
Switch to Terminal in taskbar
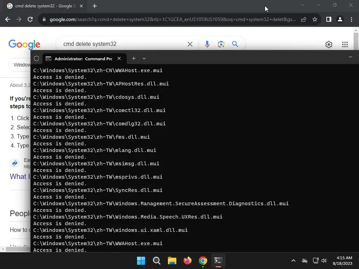[x=218, y=261]
